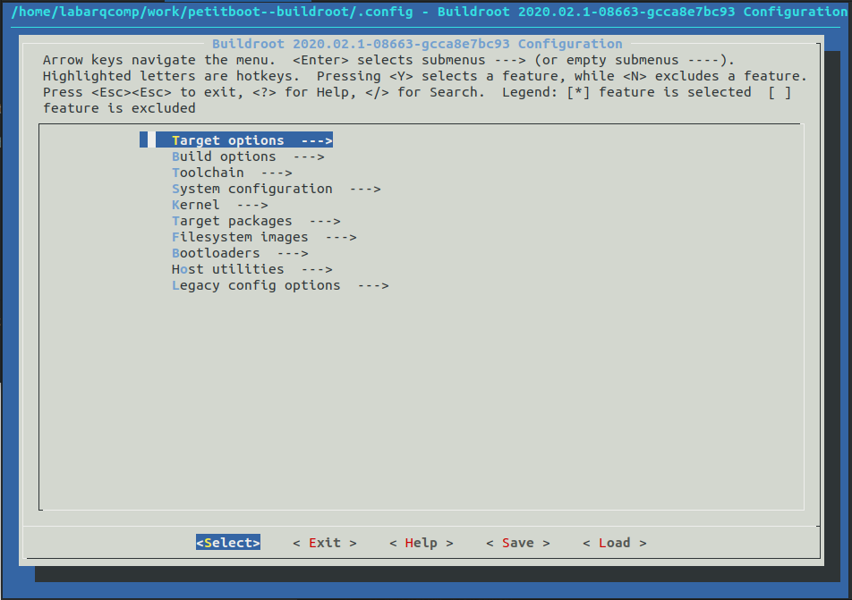
Task: Click the Exit button
Action: [324, 543]
